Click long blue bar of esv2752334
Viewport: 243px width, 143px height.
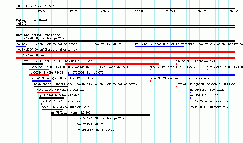click(x=152, y=75)
